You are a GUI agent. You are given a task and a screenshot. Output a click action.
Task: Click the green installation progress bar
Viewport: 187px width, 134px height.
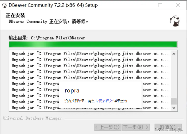(x=93, y=44)
